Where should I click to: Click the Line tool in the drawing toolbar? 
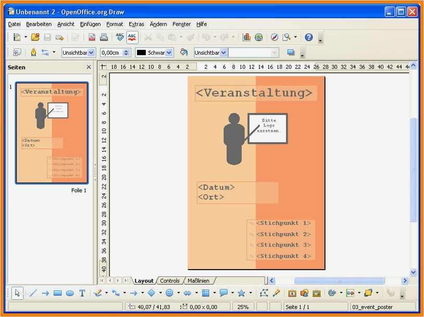pos(33,293)
